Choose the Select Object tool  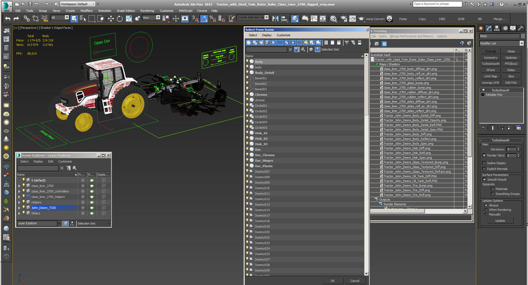point(74,19)
